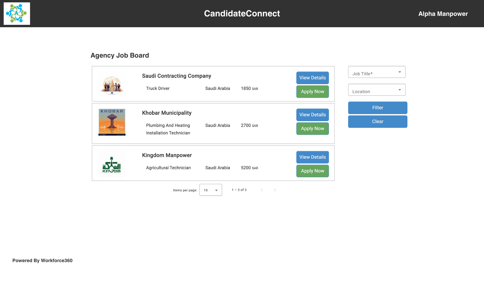Viewport: 484px width, 288px height.
Task: Apply Now for the Agricultural Technician job
Action: 312,171
